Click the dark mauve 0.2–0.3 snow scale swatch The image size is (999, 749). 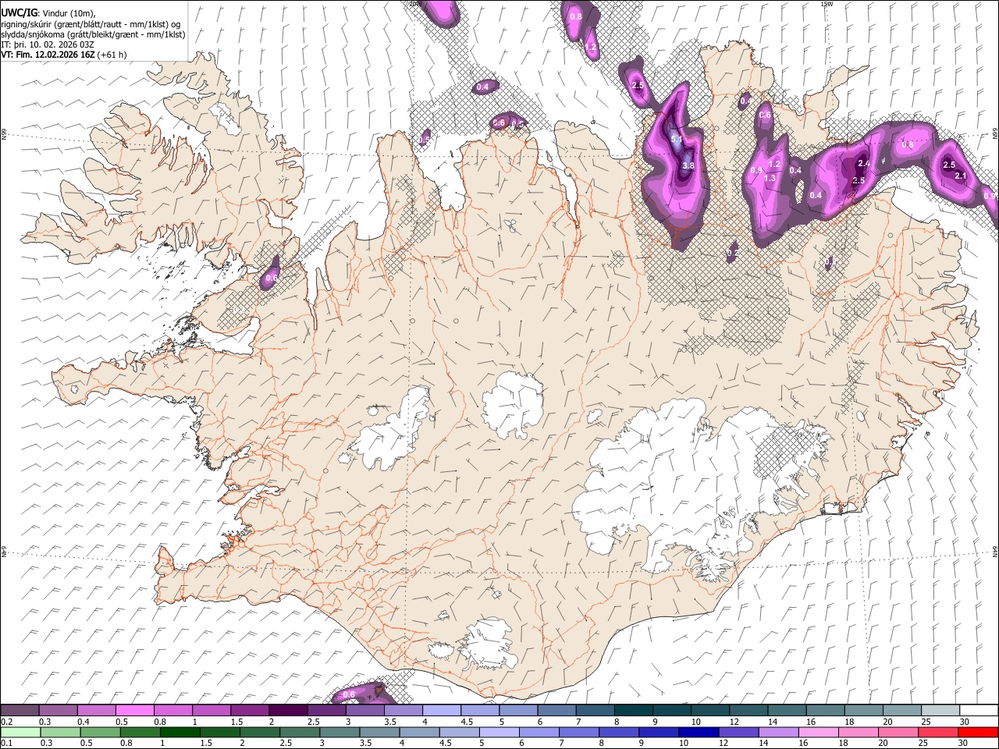20,711
